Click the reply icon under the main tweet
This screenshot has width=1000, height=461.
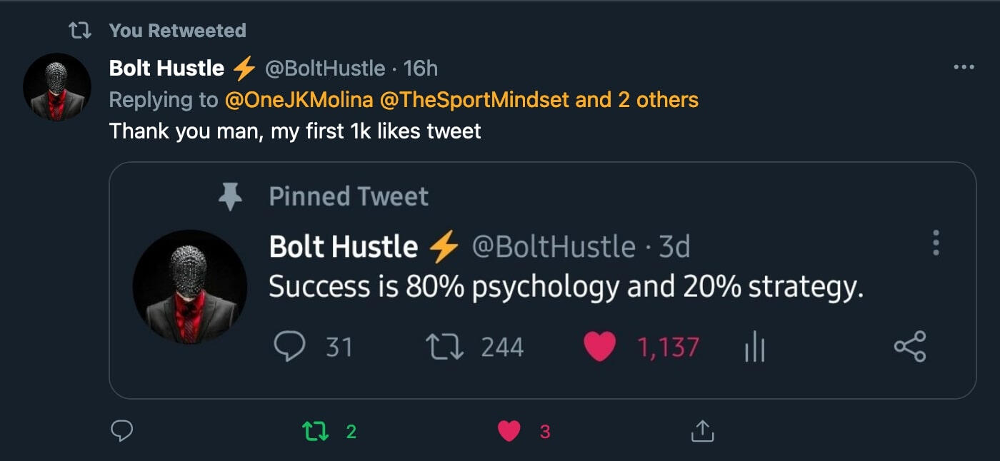tap(122, 430)
